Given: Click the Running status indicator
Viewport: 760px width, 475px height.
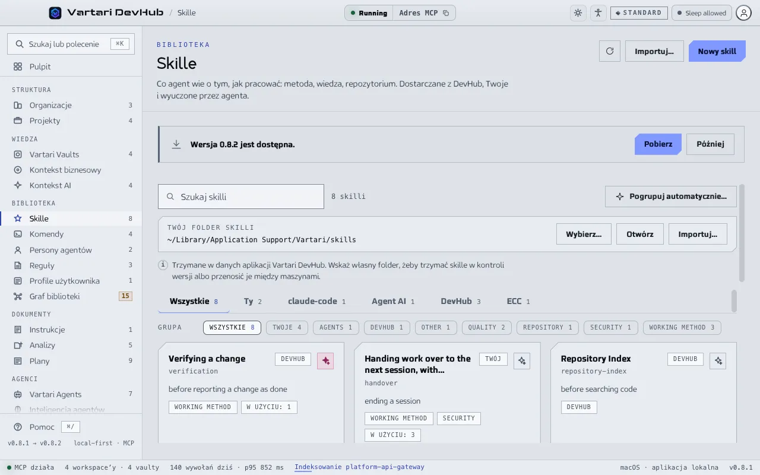Looking at the screenshot, I should point(369,13).
